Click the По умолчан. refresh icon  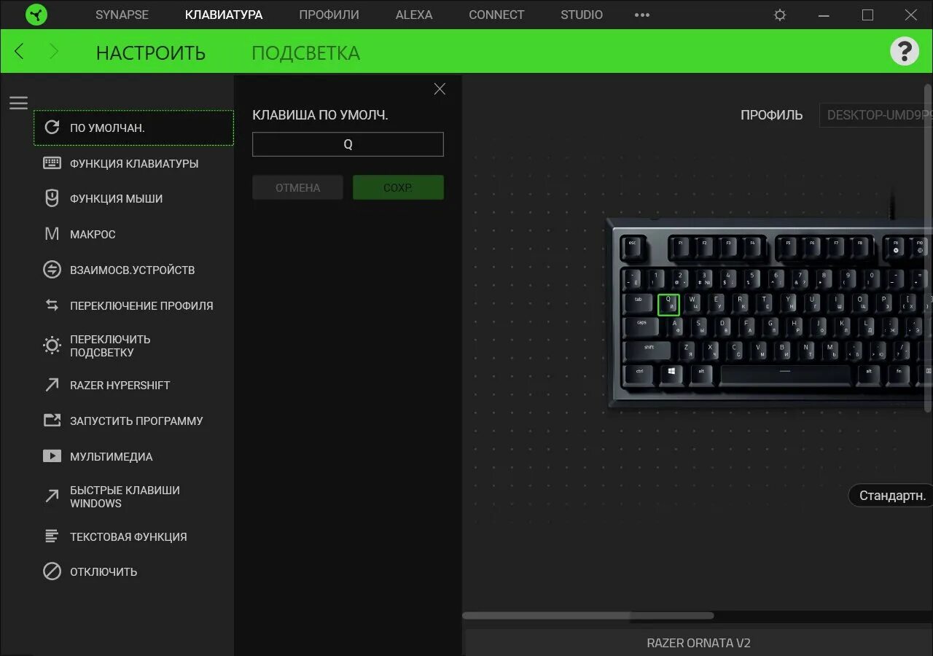52,128
